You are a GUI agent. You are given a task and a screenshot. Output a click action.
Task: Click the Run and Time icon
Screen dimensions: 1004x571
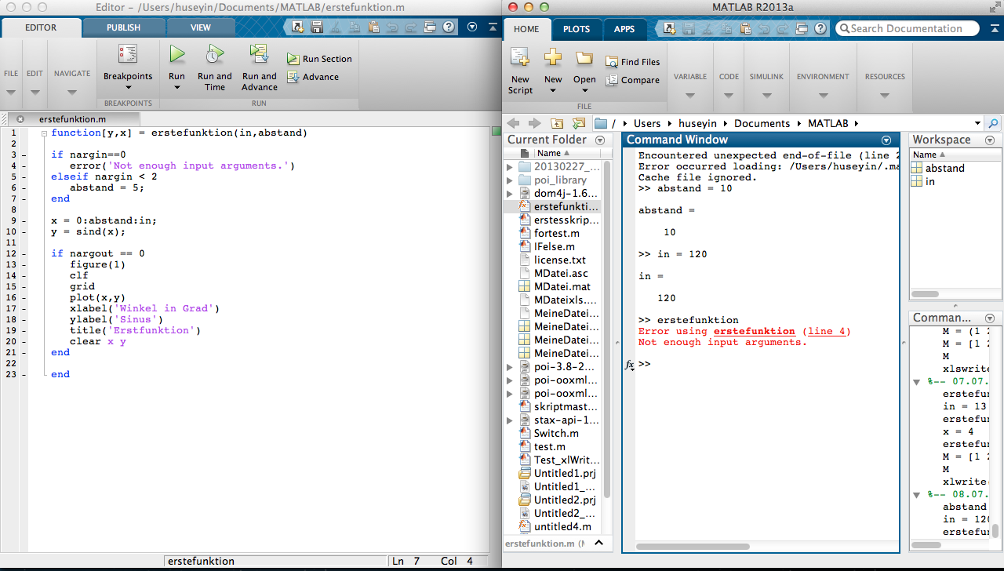(x=214, y=55)
